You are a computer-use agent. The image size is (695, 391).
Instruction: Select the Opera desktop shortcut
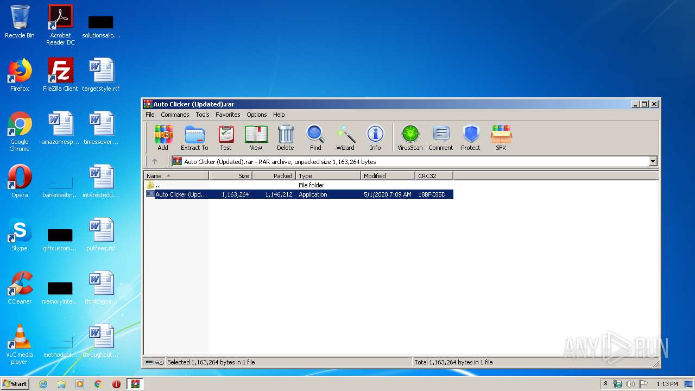point(20,181)
